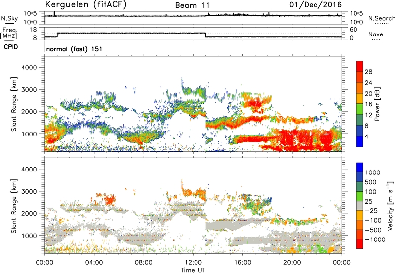Click the gray segment of Velocity colorbar
Viewport: 395px width, 273px height.
360,206
